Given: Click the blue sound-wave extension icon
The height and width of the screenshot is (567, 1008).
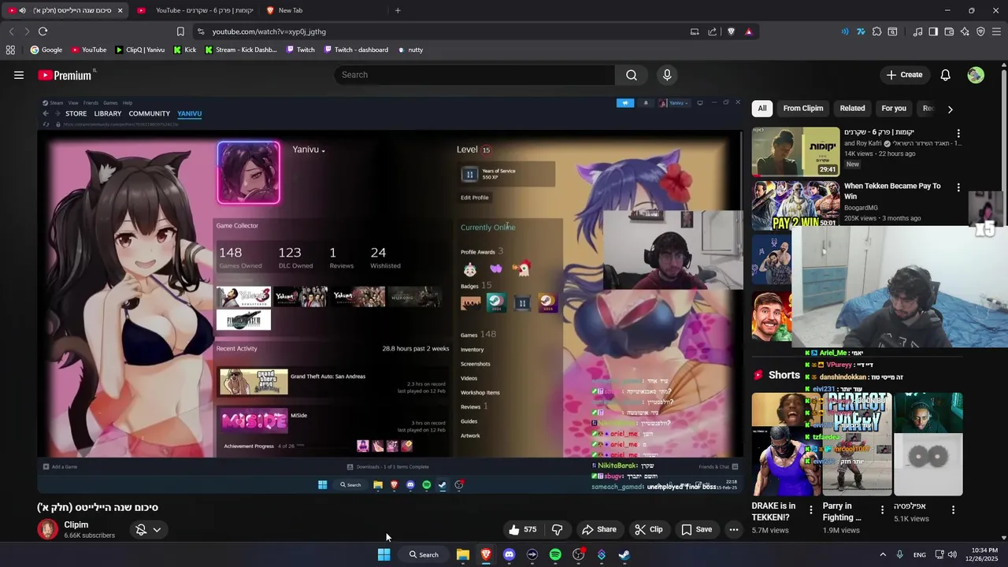Looking at the screenshot, I should pyautogui.click(x=845, y=31).
